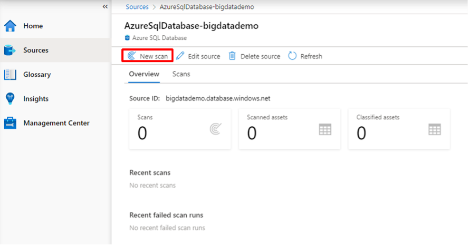This screenshot has height=245, width=469.
Task: Switch to the Scans tab
Action: (x=181, y=74)
